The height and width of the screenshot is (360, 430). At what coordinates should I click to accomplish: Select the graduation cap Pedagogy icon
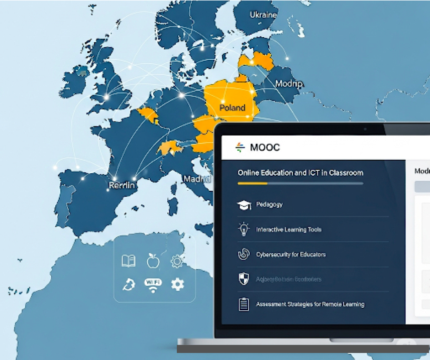click(x=244, y=205)
